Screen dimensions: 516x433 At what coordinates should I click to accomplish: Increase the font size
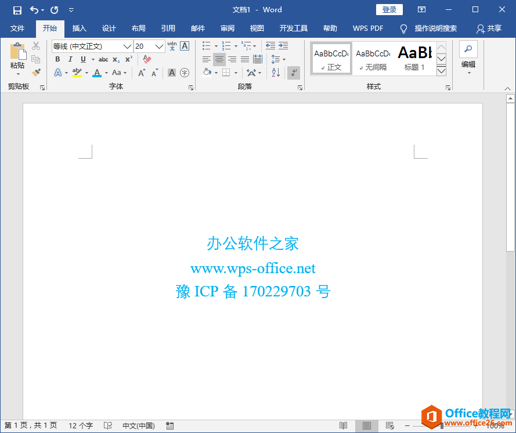(142, 73)
